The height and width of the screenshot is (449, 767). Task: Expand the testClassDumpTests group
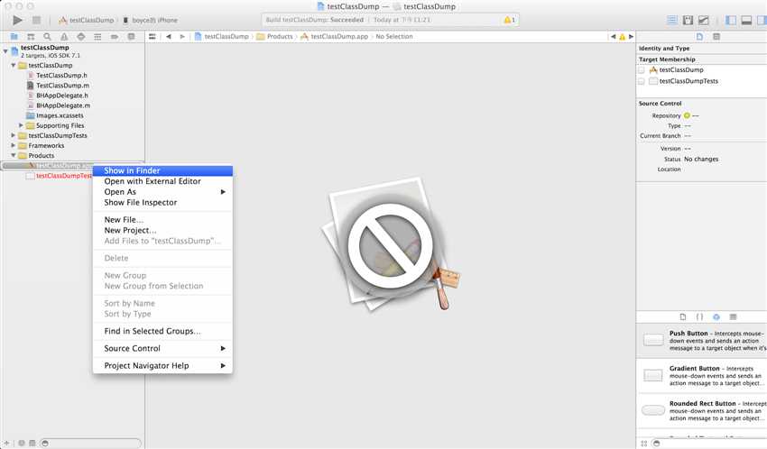coord(14,135)
